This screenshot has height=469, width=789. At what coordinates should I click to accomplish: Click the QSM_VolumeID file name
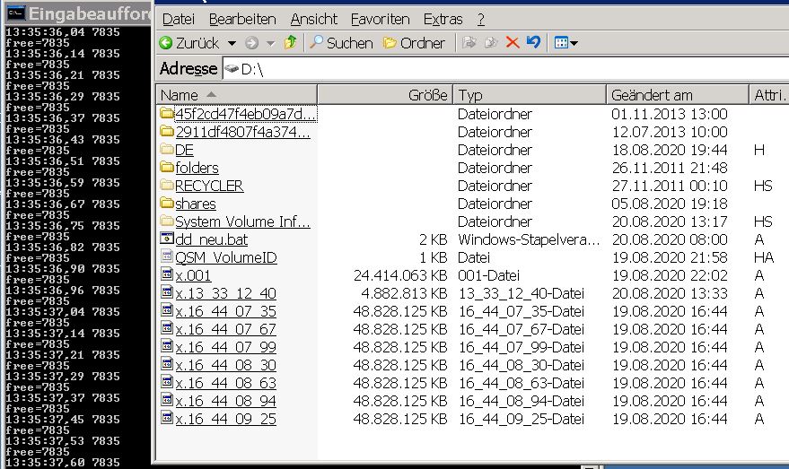click(x=226, y=257)
